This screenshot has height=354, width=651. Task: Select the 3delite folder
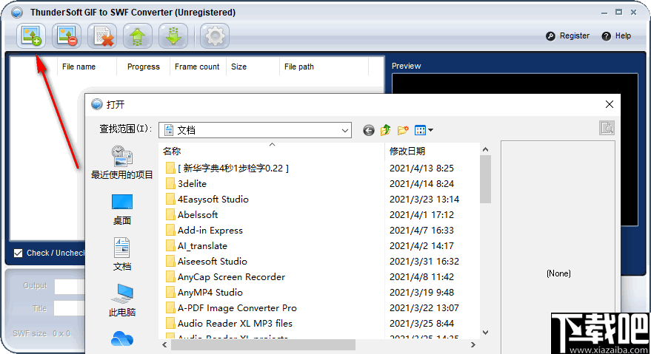(186, 183)
